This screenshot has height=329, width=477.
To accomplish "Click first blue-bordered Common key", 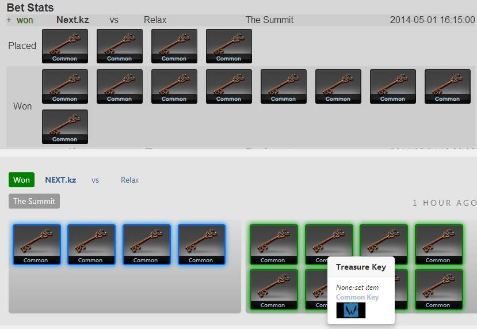I will pos(36,244).
